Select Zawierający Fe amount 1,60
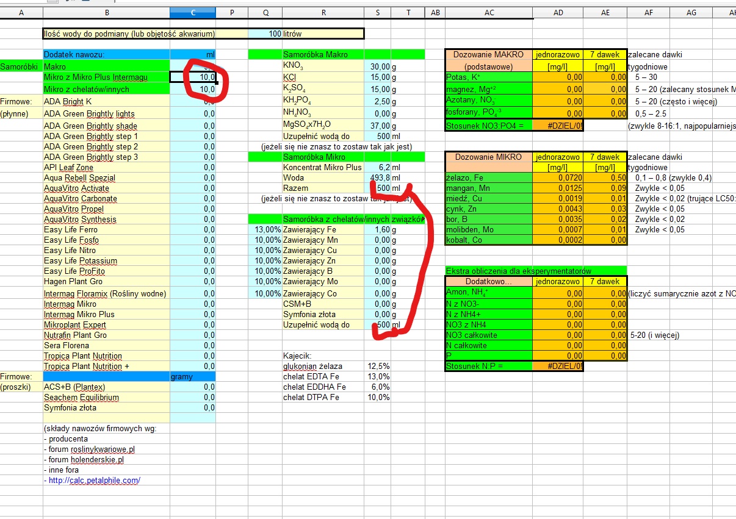 [x=377, y=230]
